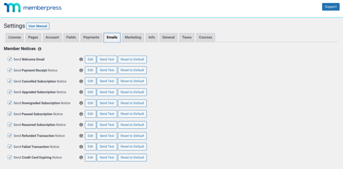Reset Paused Subscription Notice to default
This screenshot has width=343, height=169.
[132, 114]
